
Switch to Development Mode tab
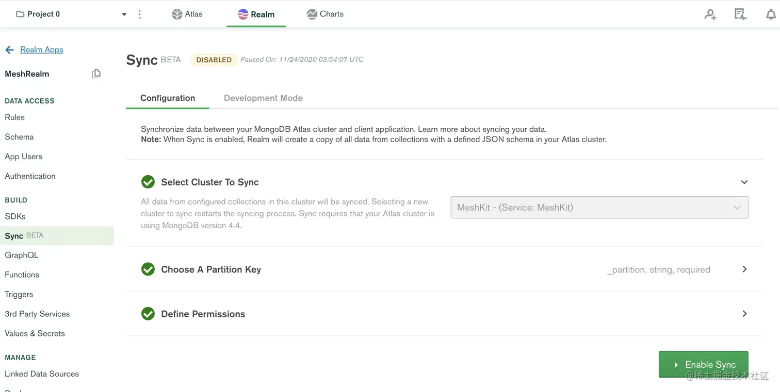[263, 98]
